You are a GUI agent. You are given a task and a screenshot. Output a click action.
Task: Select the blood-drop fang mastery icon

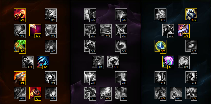point(35,30)
